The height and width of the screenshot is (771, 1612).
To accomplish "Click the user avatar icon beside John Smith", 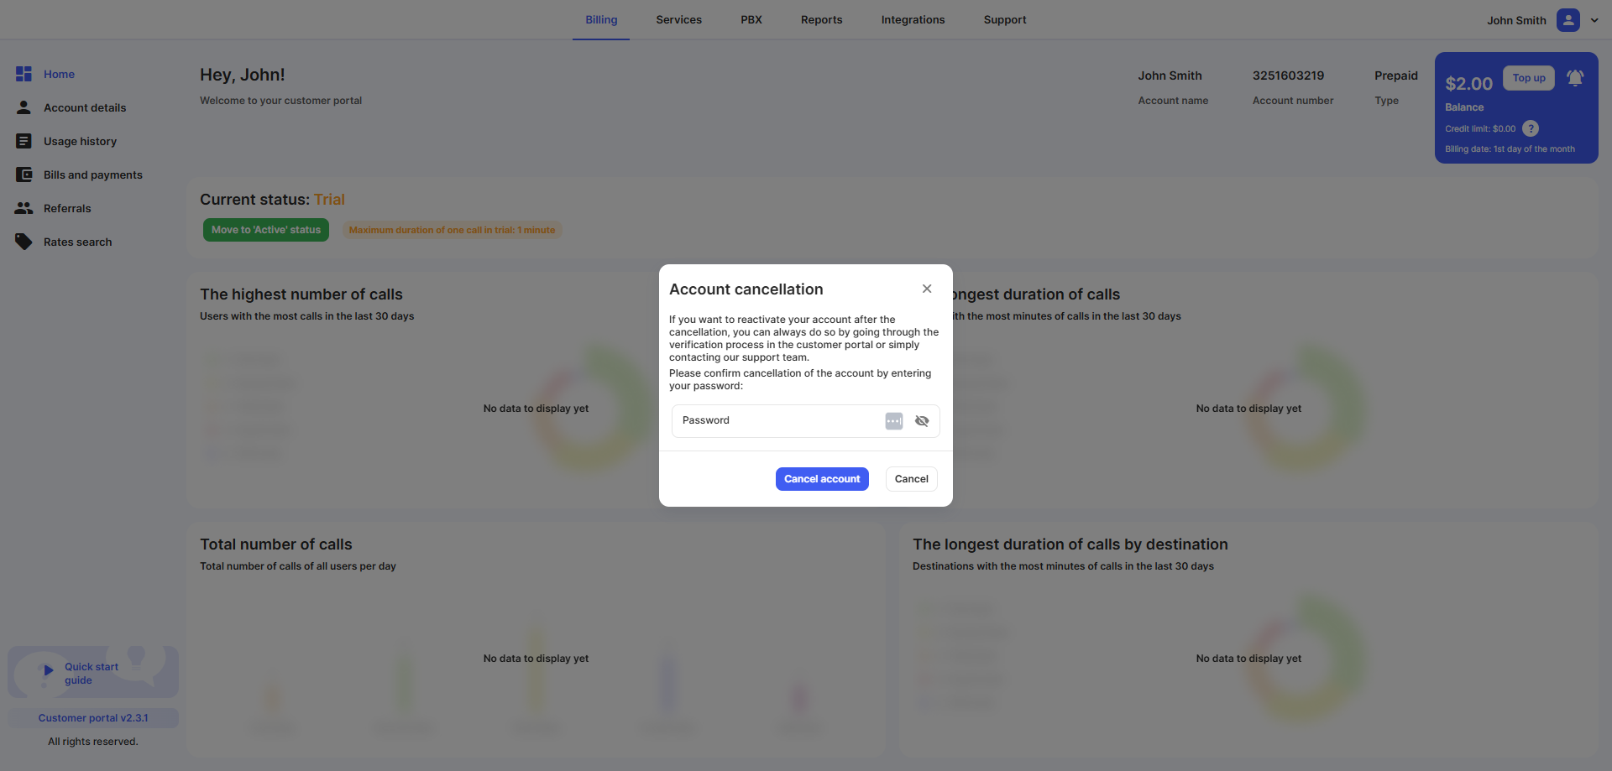I will pos(1568,20).
